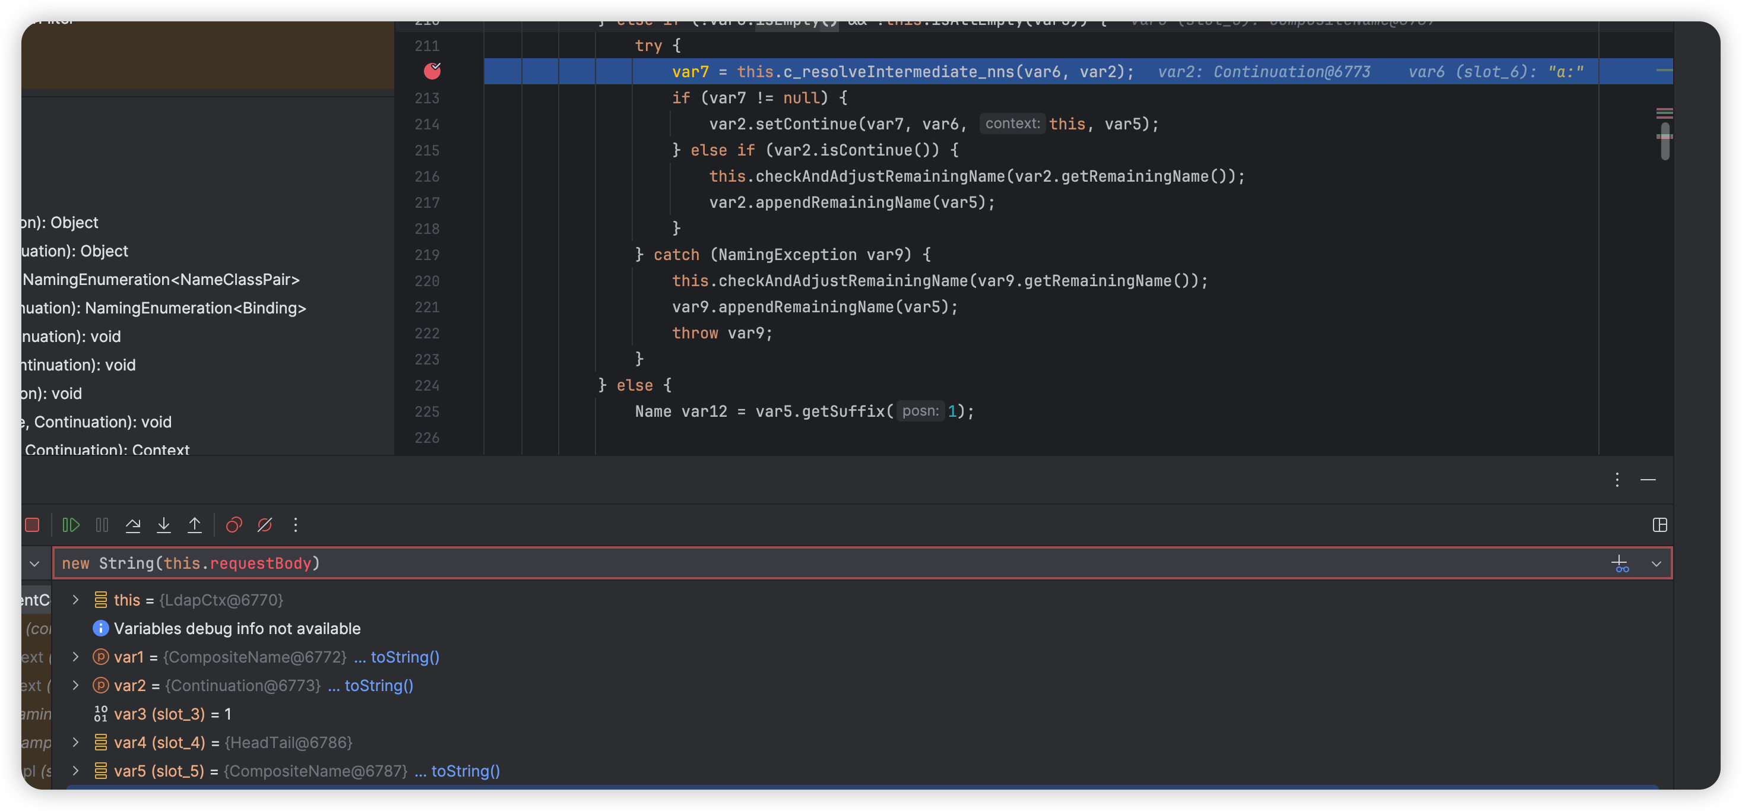This screenshot has height=811, width=1742.
Task: Click object icon of var4
Action: [100, 742]
